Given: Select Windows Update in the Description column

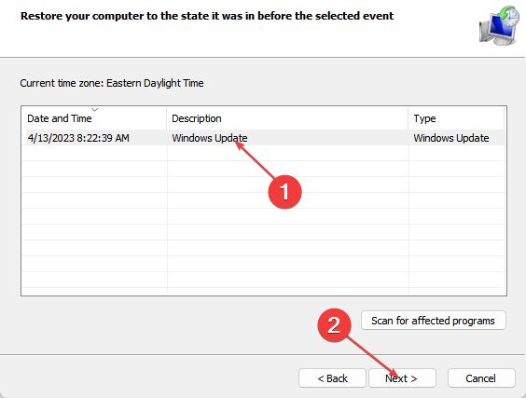Looking at the screenshot, I should [x=210, y=138].
